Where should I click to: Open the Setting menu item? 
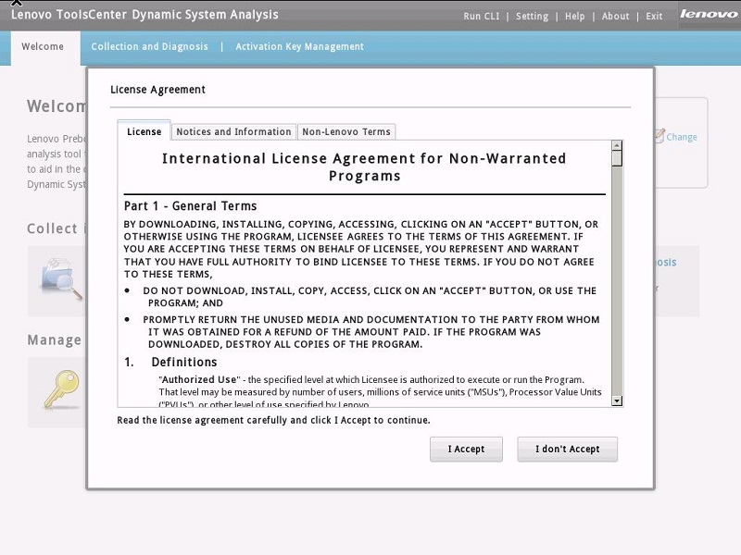[532, 17]
